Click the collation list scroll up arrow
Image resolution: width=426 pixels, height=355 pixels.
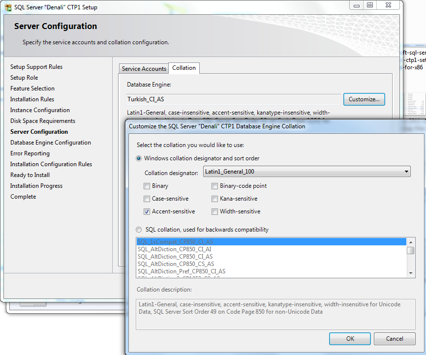(x=411, y=242)
